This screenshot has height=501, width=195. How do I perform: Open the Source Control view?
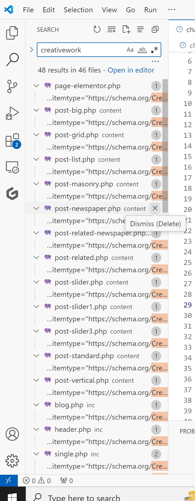point(12,86)
